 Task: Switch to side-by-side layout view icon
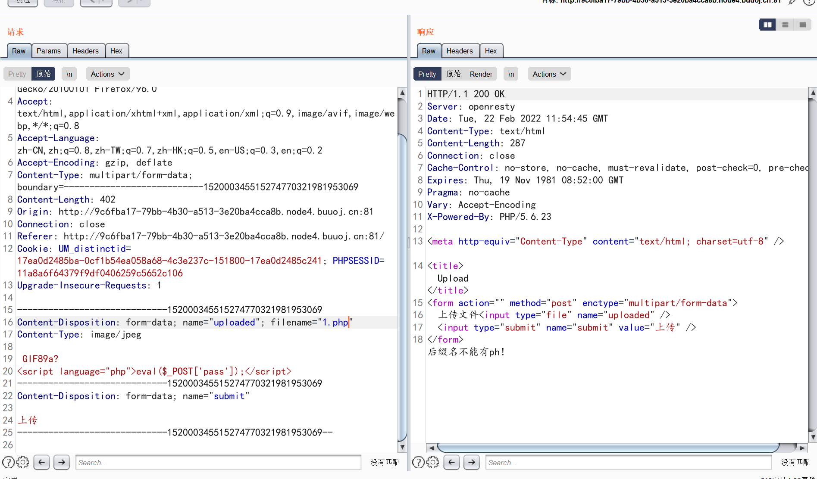[x=767, y=25]
